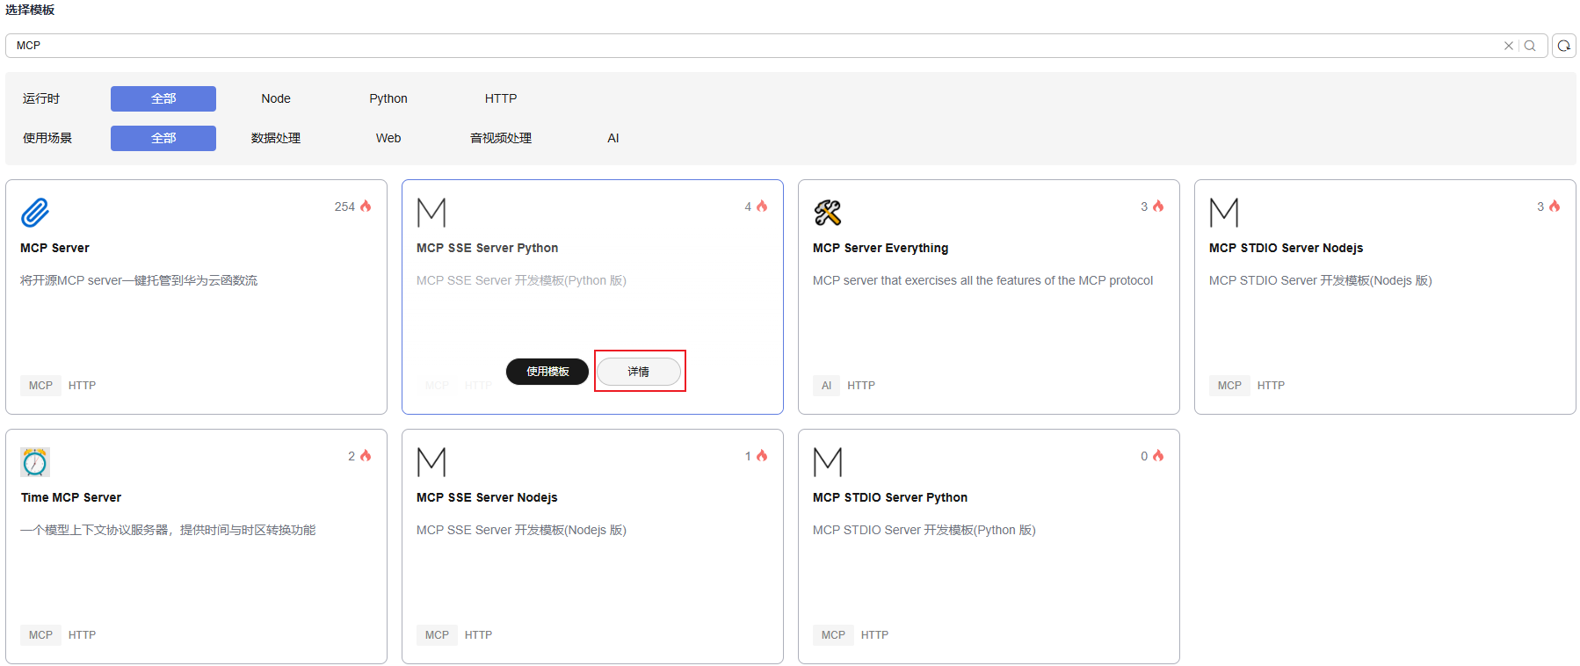Open the MCP SSE Server Nodejs card
The width and height of the screenshot is (1580, 666).
pos(591,546)
